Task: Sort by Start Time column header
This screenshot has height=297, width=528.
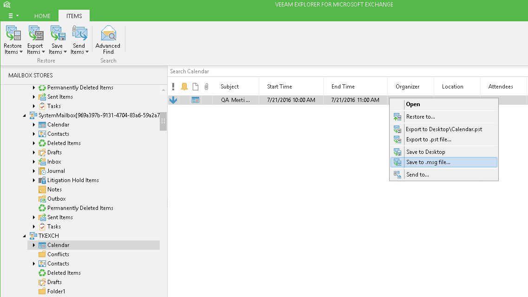Action: [x=291, y=87]
